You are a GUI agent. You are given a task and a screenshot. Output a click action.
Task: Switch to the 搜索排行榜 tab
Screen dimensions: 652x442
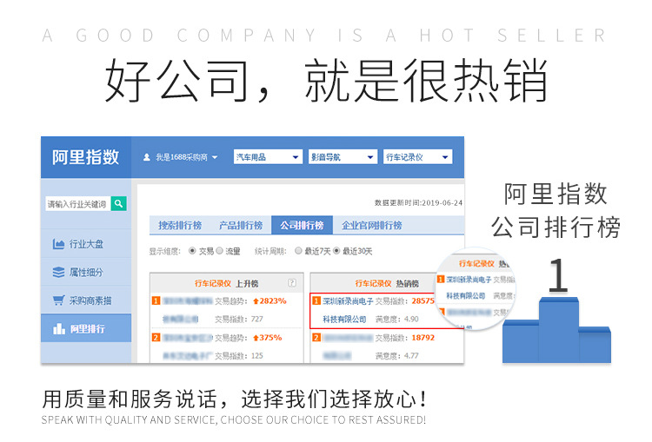tap(179, 225)
